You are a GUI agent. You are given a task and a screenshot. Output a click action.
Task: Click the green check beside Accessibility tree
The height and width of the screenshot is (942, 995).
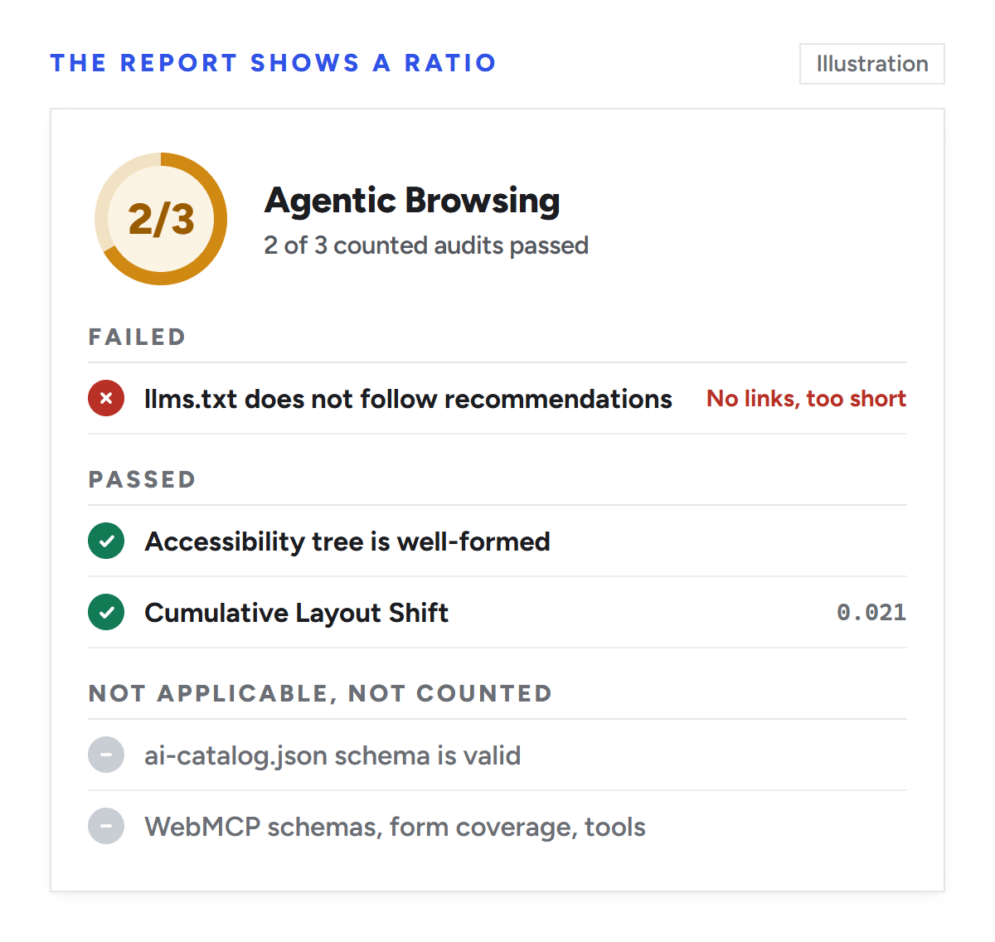(x=106, y=541)
